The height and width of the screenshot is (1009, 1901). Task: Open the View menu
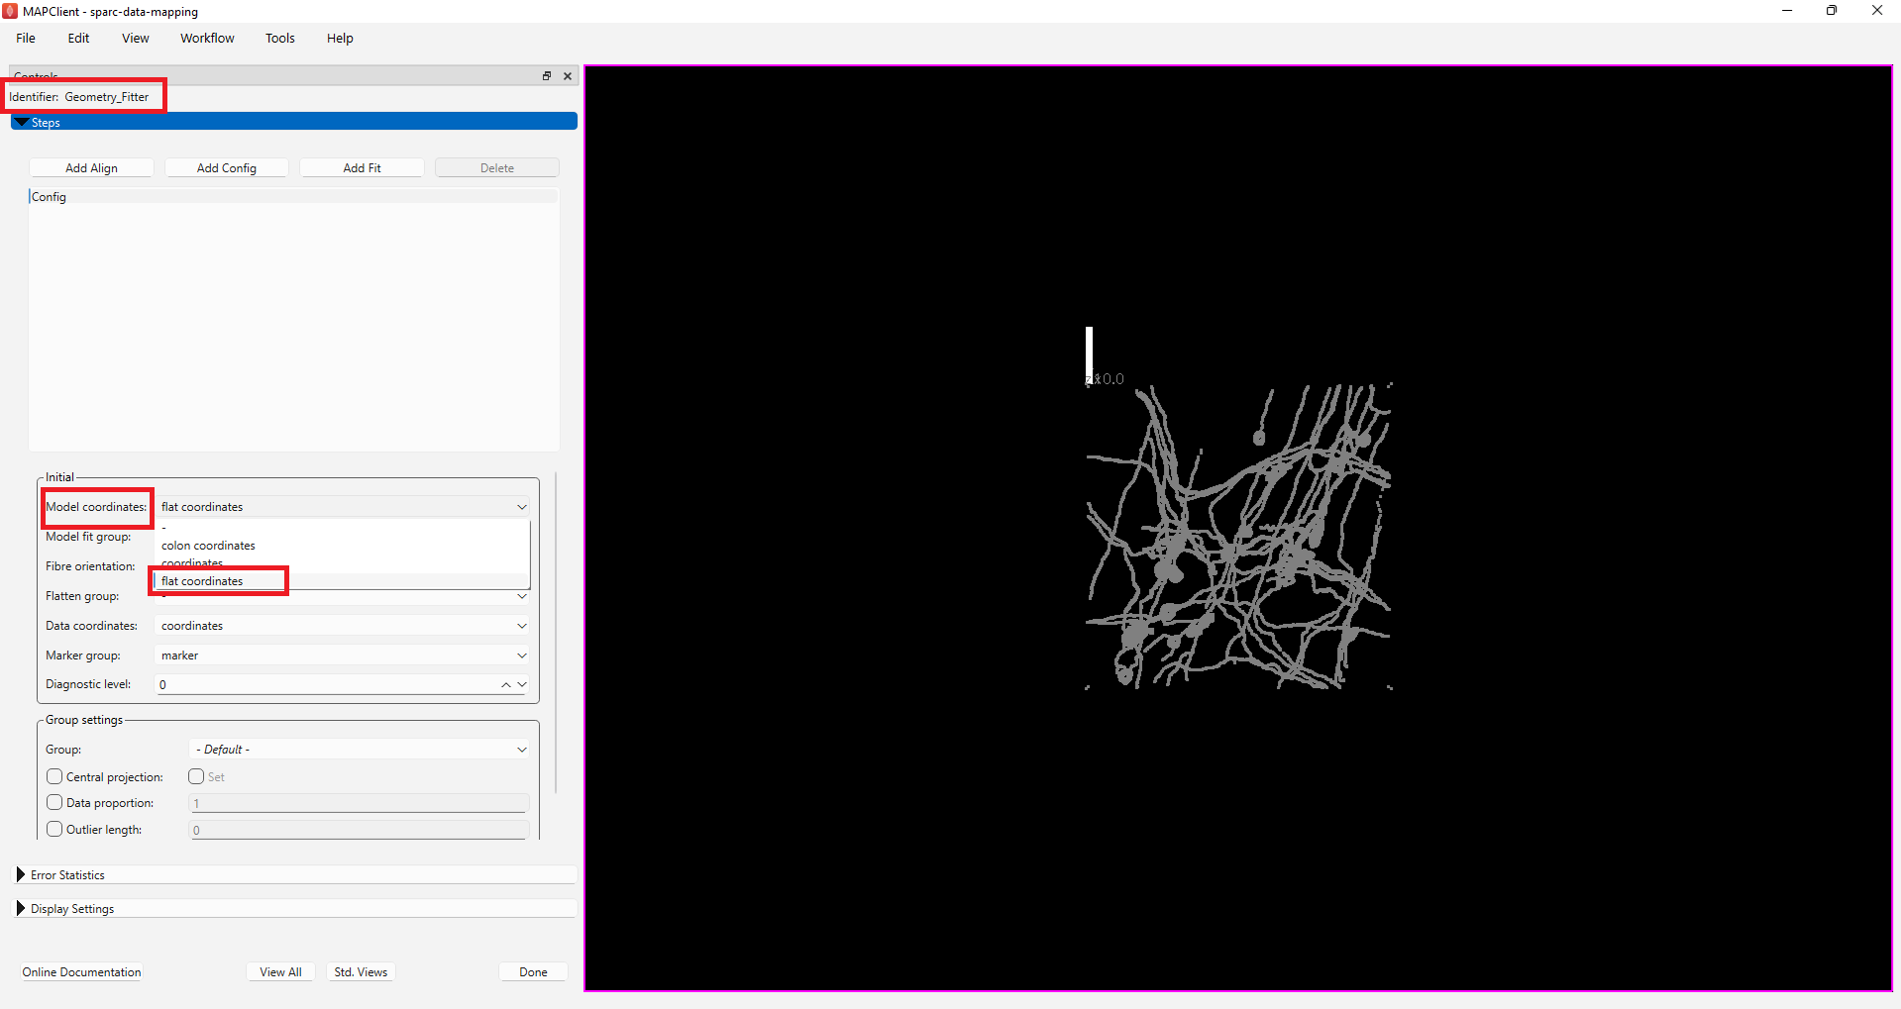click(x=136, y=39)
